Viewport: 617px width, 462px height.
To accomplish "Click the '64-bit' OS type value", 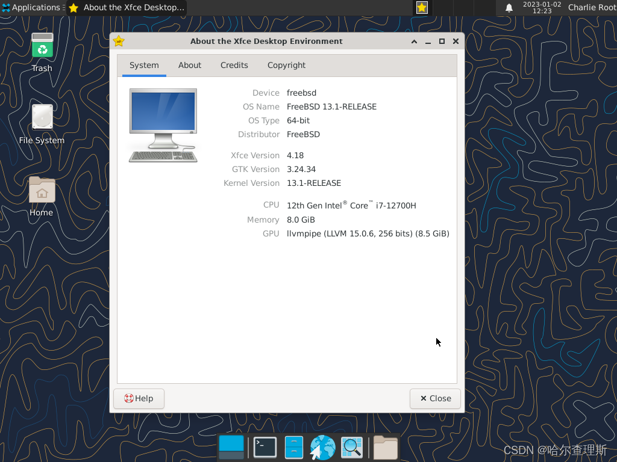I will [x=298, y=120].
